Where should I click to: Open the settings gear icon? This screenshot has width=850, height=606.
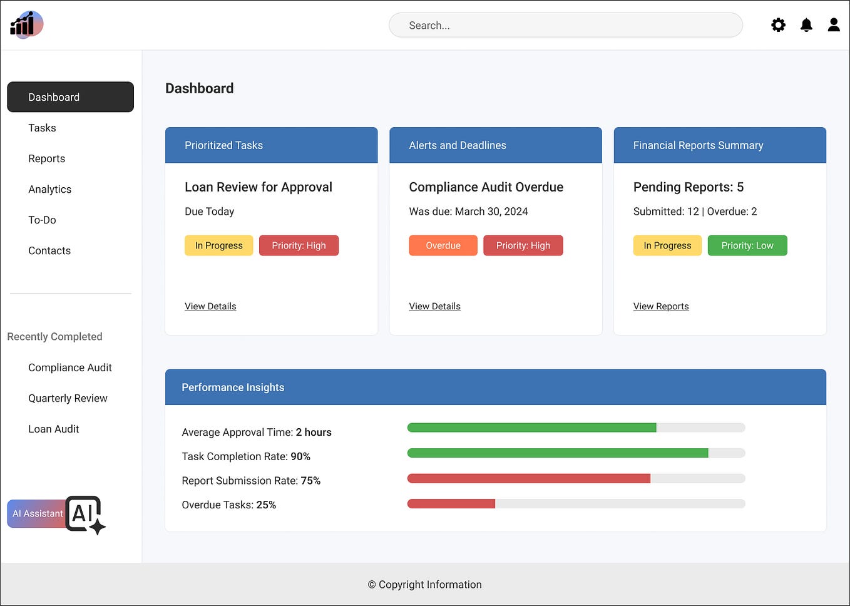(x=778, y=25)
